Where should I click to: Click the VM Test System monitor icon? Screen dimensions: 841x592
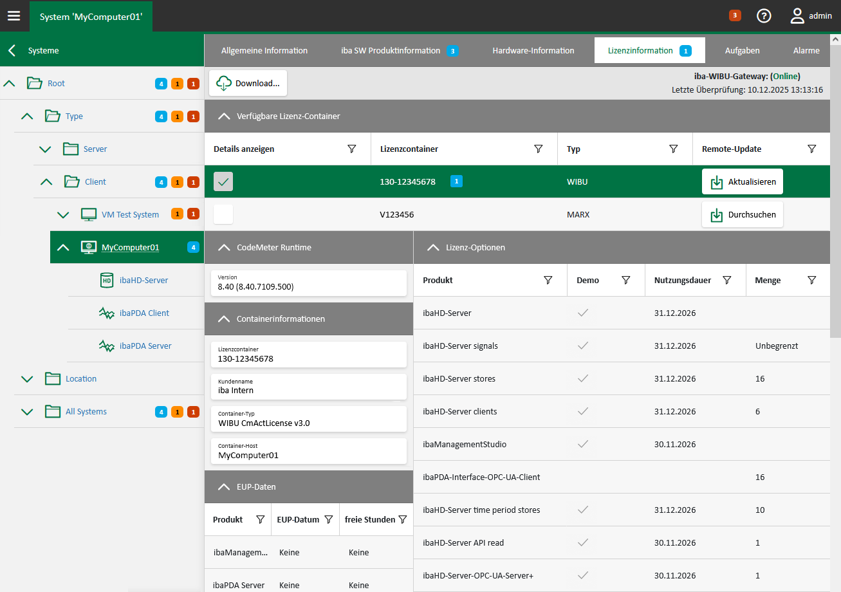89,214
